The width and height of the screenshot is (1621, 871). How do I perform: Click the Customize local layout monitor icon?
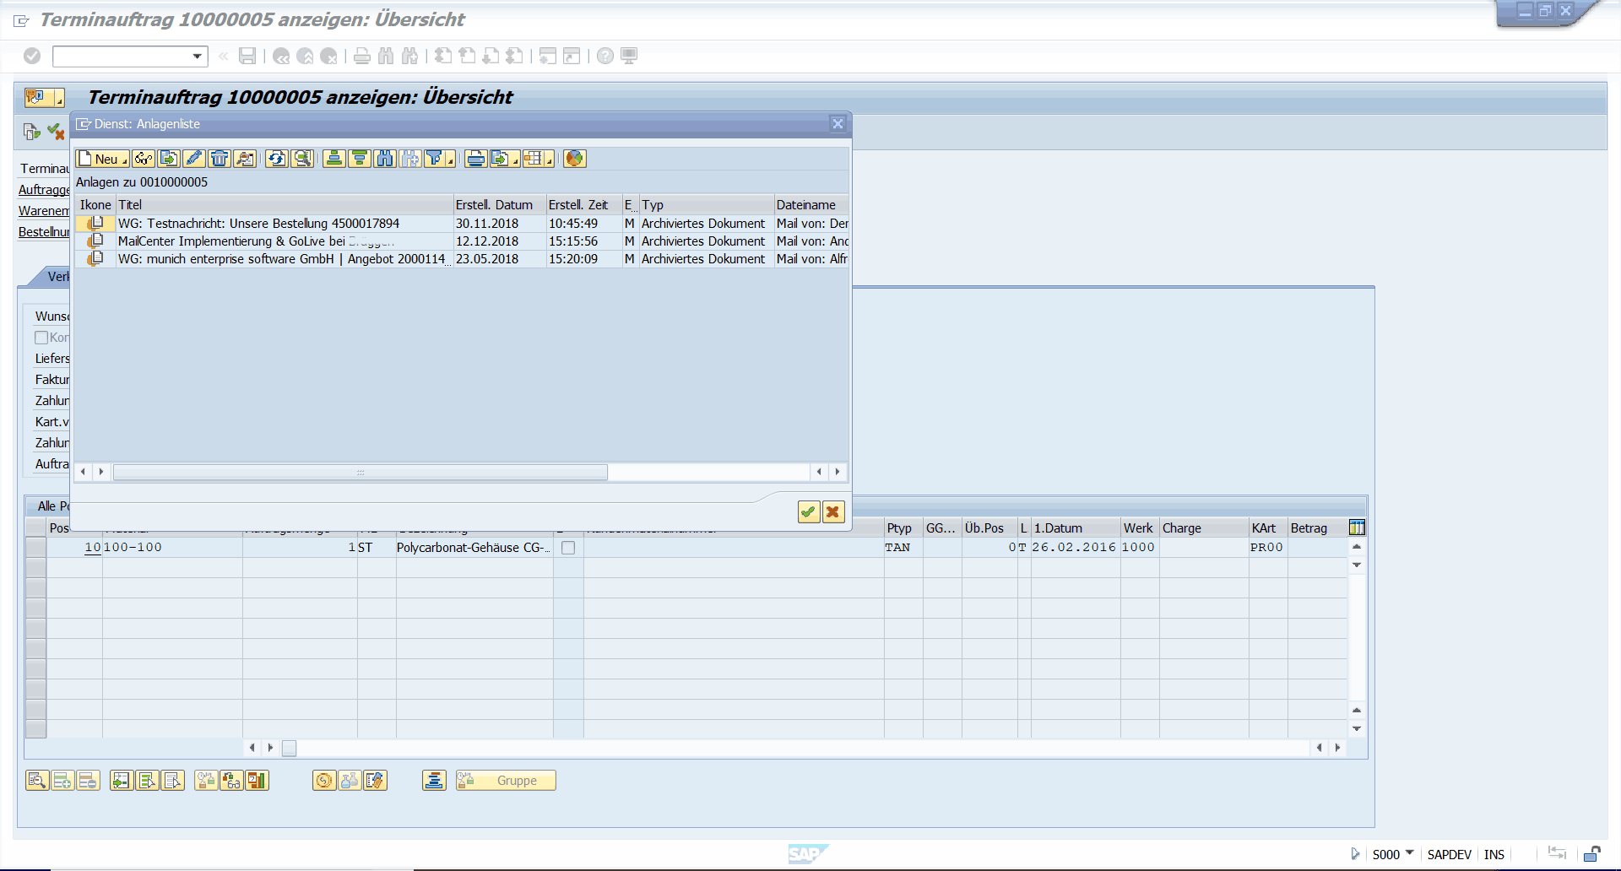click(x=629, y=57)
